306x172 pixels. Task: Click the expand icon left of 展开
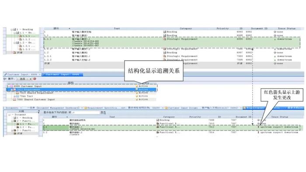click(x=5, y=79)
